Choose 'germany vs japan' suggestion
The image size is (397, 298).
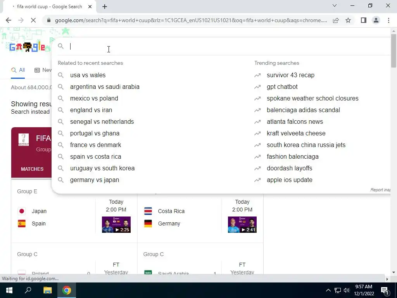tap(95, 180)
